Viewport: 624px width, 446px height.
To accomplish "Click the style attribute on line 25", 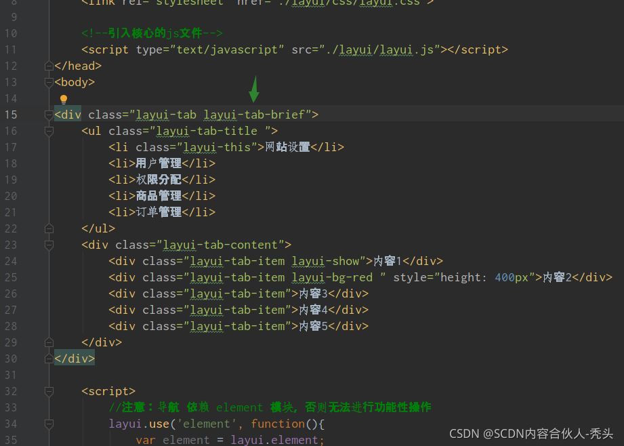I will coord(410,277).
